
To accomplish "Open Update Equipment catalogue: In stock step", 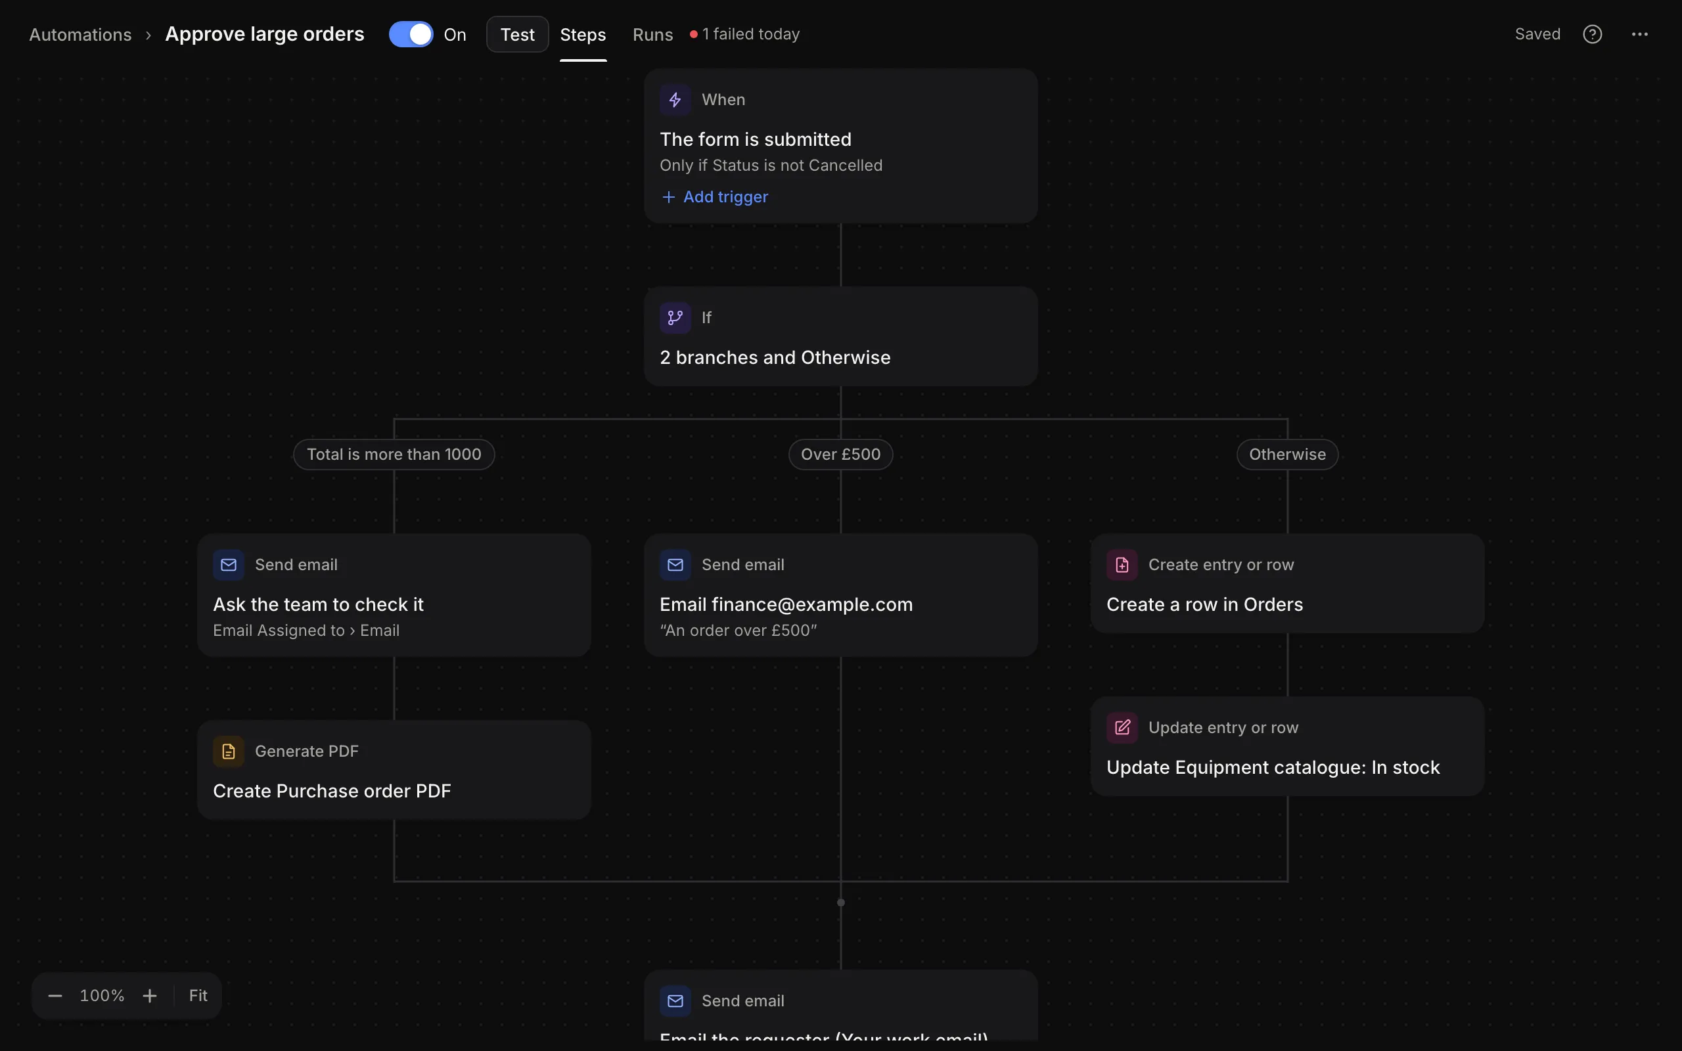I will click(x=1287, y=746).
